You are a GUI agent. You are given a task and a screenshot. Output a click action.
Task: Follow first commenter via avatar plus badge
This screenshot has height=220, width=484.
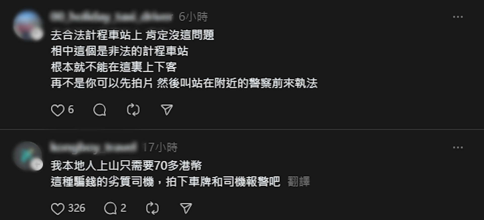click(37, 34)
